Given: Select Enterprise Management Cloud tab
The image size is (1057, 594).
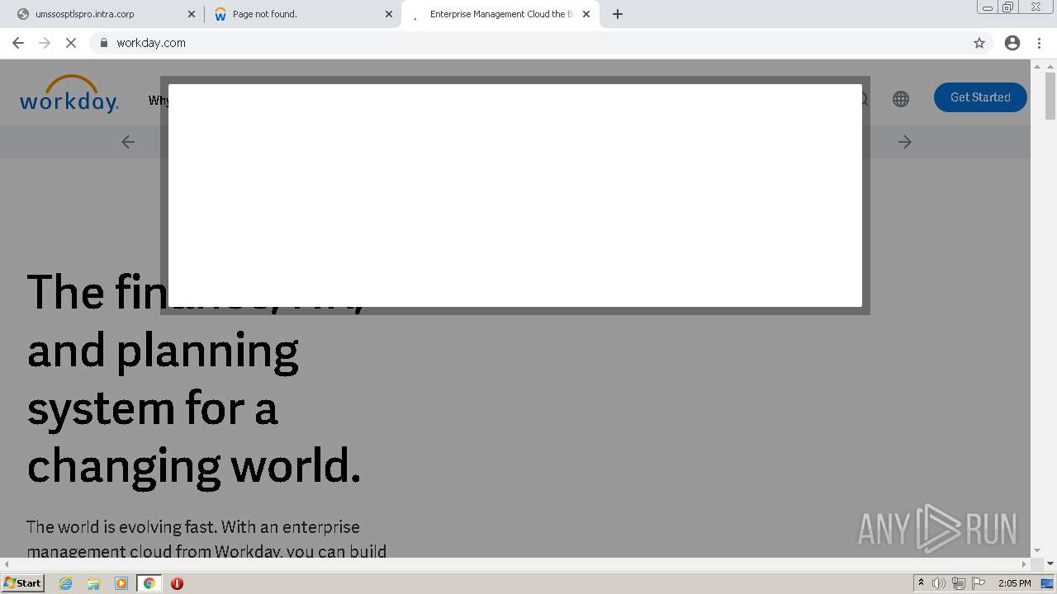Looking at the screenshot, I should 500,14.
